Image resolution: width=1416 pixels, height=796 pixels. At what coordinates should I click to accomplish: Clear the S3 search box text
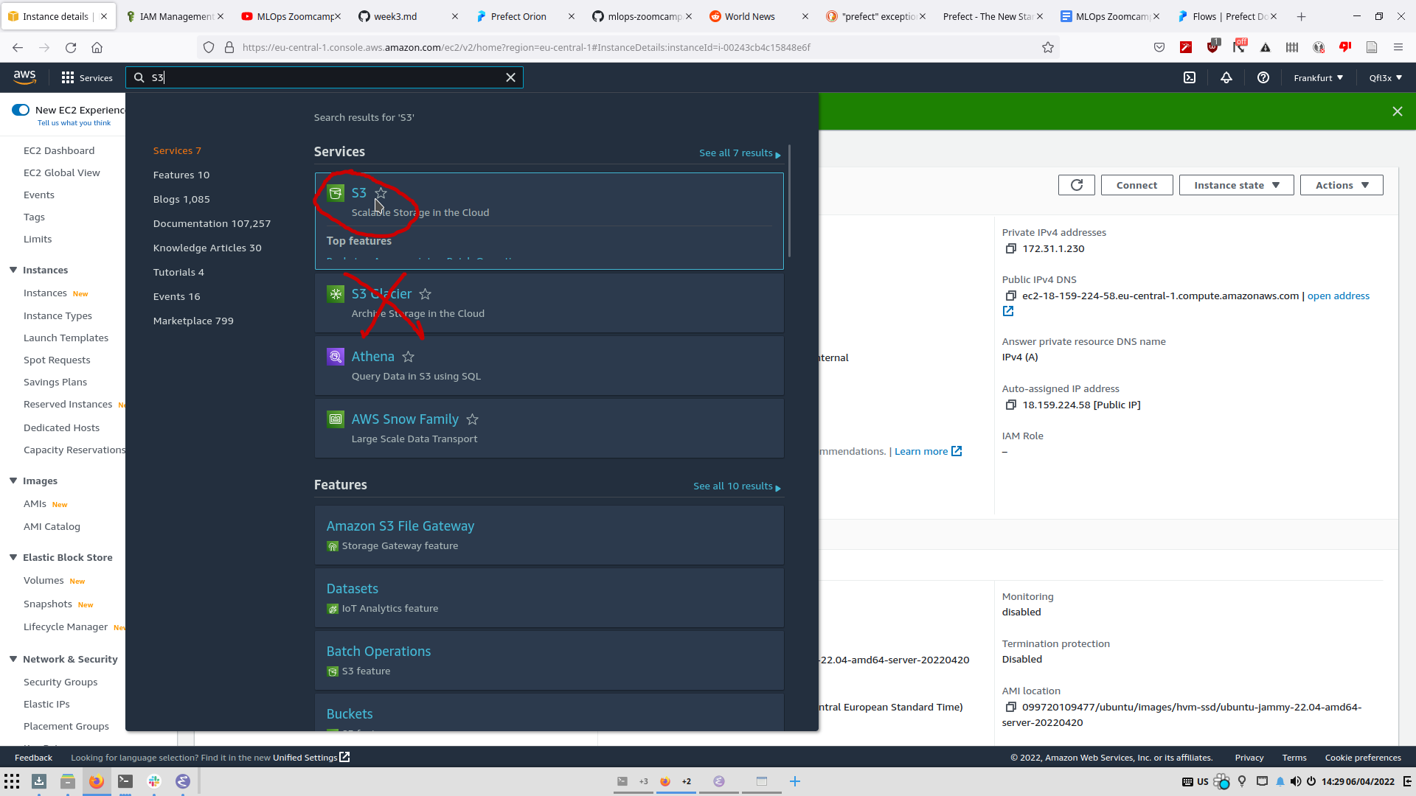[510, 77]
